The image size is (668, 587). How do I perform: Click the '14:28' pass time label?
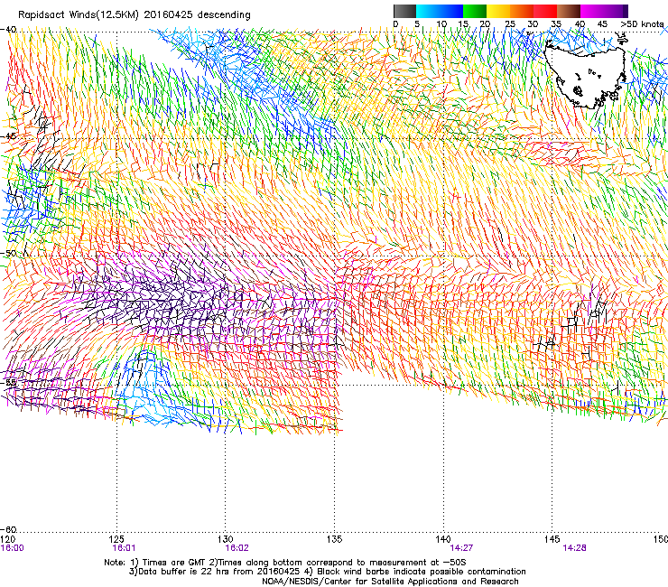click(x=574, y=548)
